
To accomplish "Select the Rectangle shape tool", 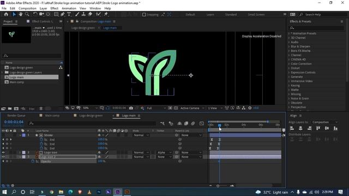I will point(56,14).
